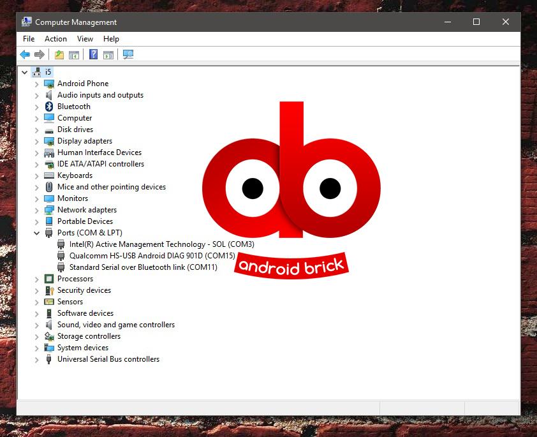The width and height of the screenshot is (537, 437).
Task: Select Qualcomm HS-USB Android DIAG 901D (COM15)
Action: coord(152,256)
